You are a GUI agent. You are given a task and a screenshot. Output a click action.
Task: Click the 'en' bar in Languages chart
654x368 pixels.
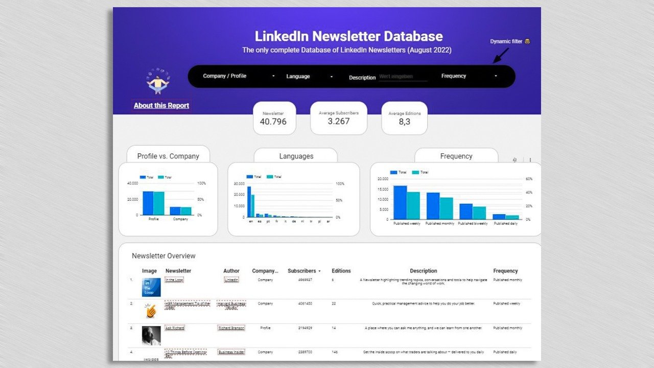(251, 202)
